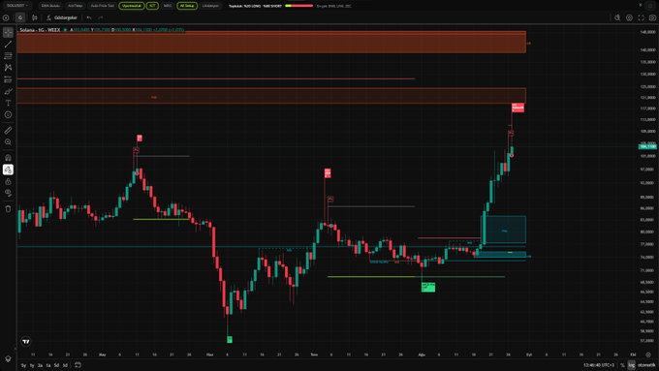Screen dimensions: 659x371
Task: Click the TradingView logo on chart
Action: click(25, 342)
